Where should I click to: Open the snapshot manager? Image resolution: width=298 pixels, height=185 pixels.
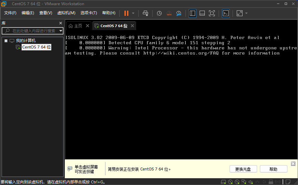179,13
